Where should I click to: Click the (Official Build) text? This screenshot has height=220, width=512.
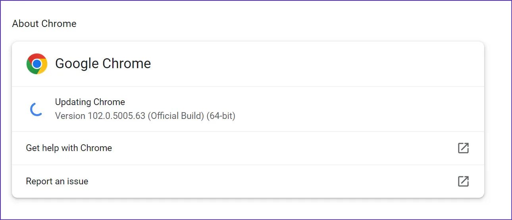[x=176, y=116]
